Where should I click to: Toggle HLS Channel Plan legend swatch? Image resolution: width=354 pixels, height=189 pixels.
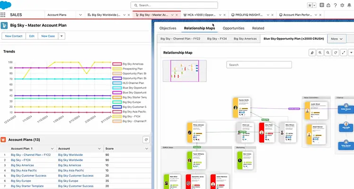[117, 83]
